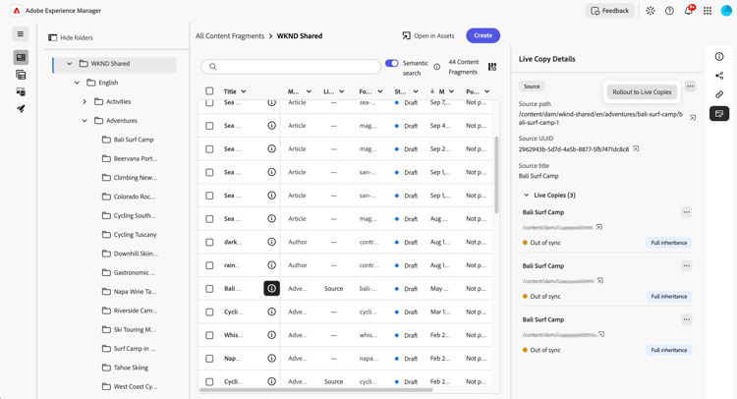Viewport: 737px width, 399px height.
Task: Click the AI assistant sparkle icon
Action: coord(651,11)
